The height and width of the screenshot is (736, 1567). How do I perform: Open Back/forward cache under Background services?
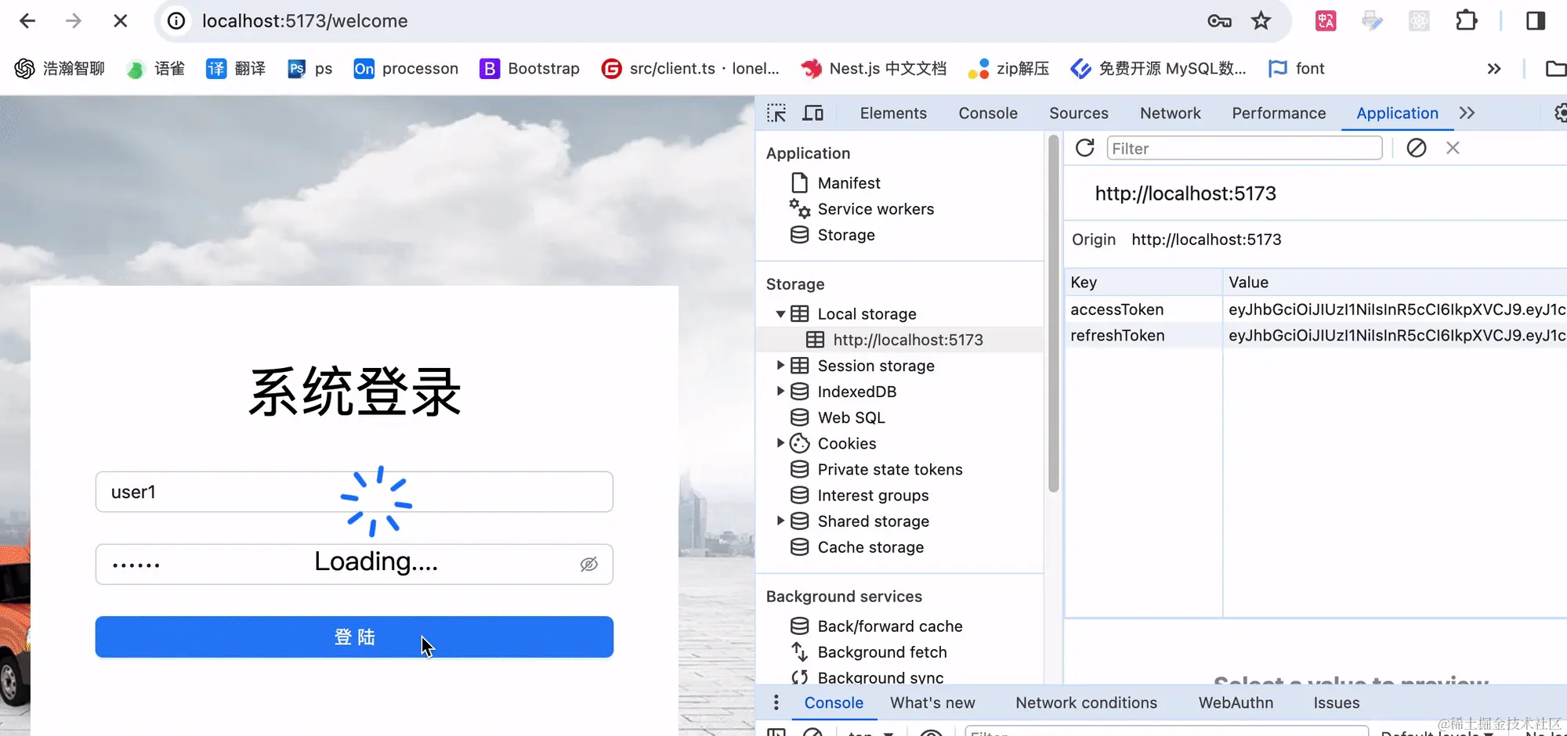click(890, 626)
